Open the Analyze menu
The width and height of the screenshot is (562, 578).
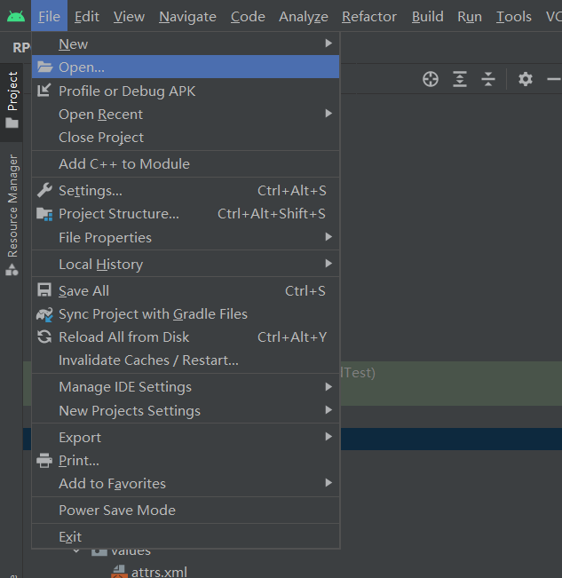[x=304, y=17]
